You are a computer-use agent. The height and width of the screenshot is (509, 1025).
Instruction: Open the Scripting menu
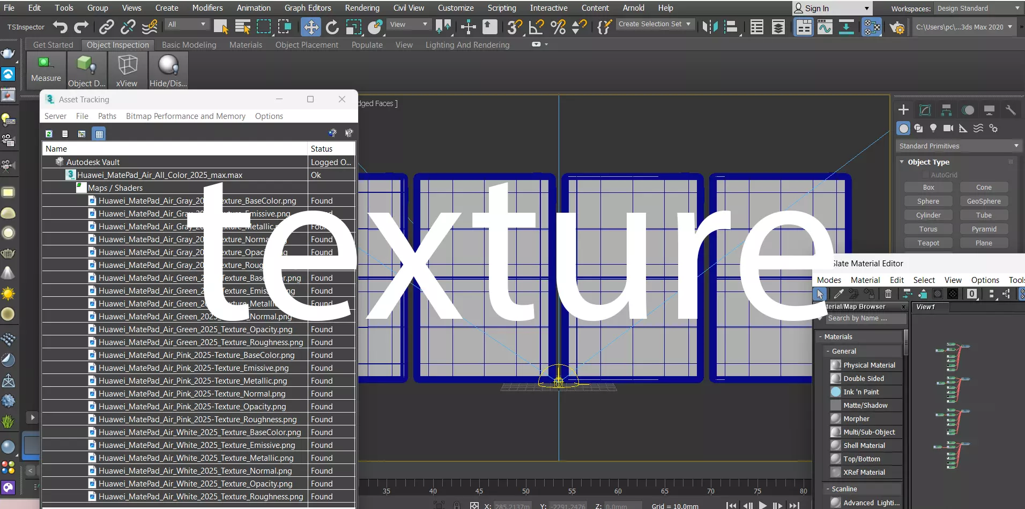(x=502, y=8)
